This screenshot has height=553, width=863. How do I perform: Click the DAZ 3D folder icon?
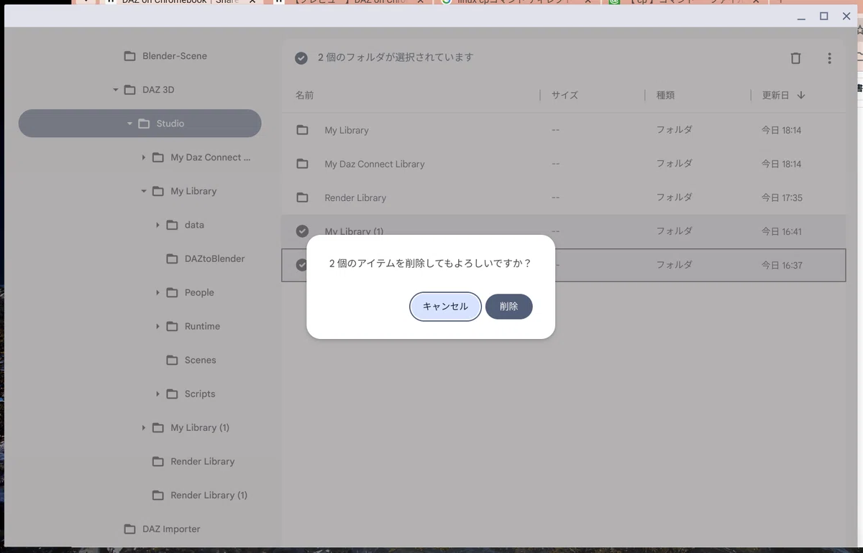(129, 90)
